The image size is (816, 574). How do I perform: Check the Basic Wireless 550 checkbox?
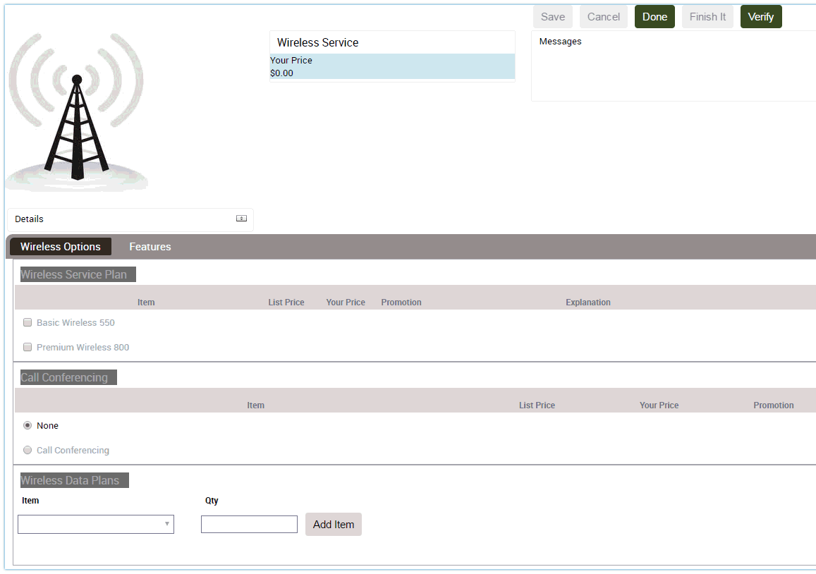(x=27, y=322)
